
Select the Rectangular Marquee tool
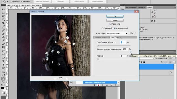3,13
